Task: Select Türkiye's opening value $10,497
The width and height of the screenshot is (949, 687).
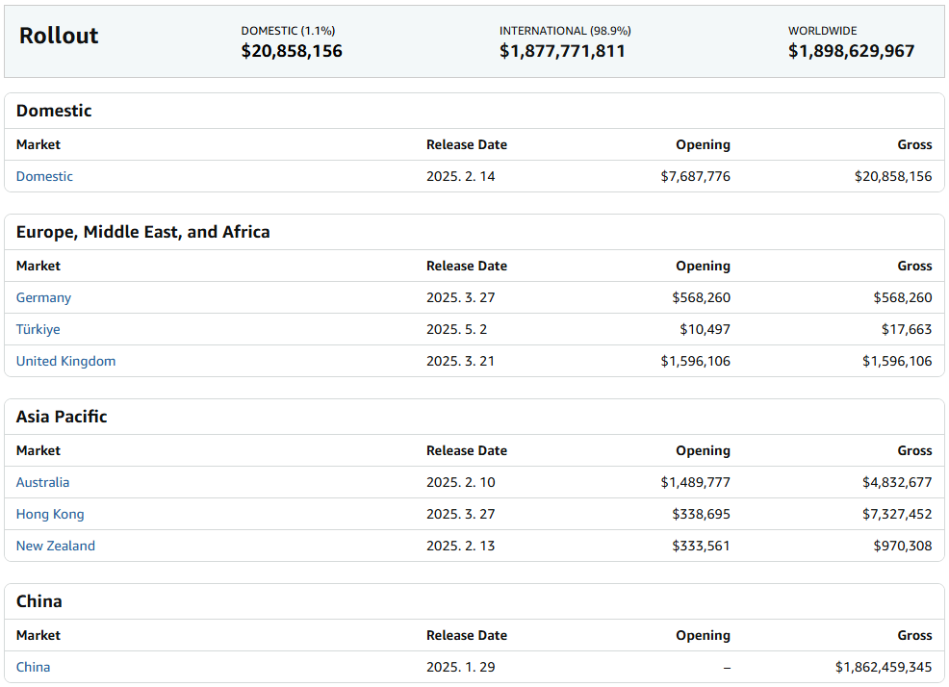Action: pyautogui.click(x=705, y=329)
